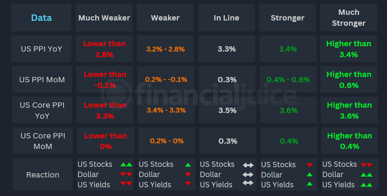Screen dimensions: 387x196
Task: Click single green up arrow in Weaker reaction cell
Action: pos(188,165)
